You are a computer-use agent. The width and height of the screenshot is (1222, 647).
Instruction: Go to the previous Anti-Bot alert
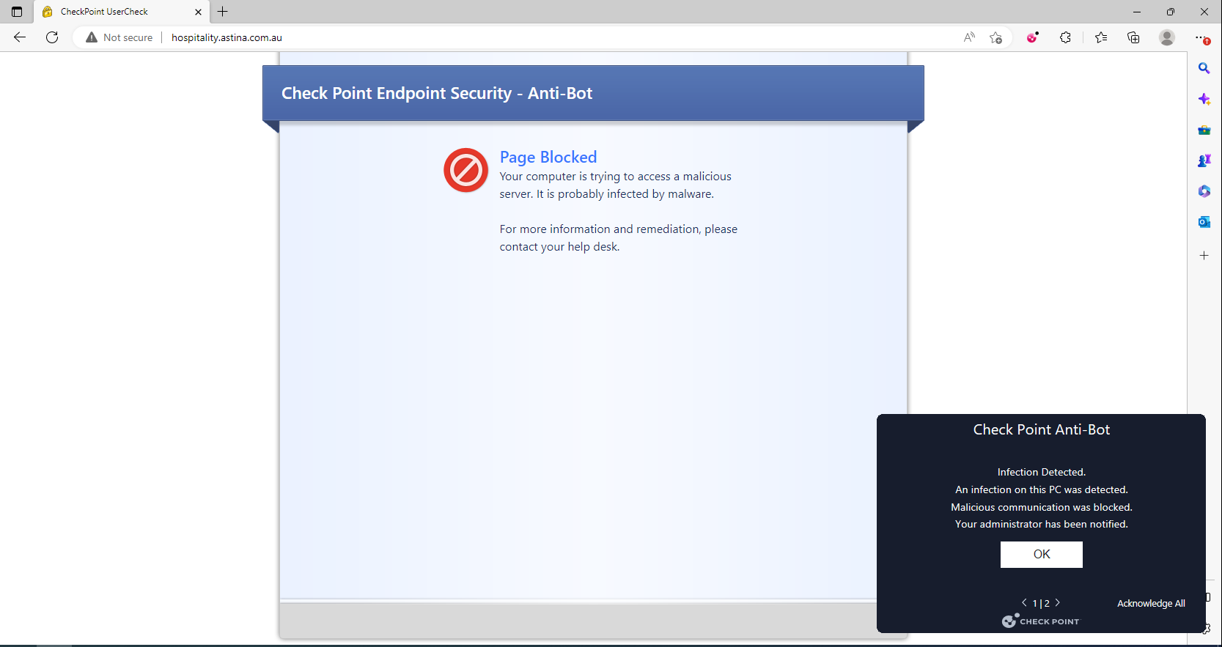point(1024,602)
